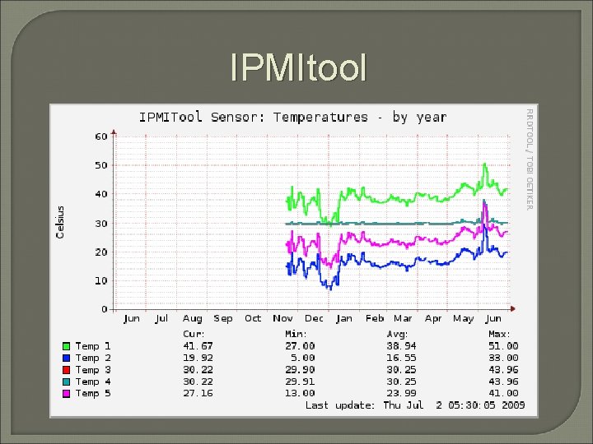The image size is (593, 444).
Task: Click Temp 1 average value 38.94
Action: point(402,346)
